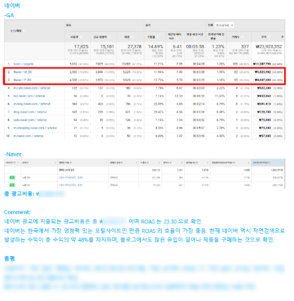Click the new users column help icon
294x301 pixels.
coord(110,37)
